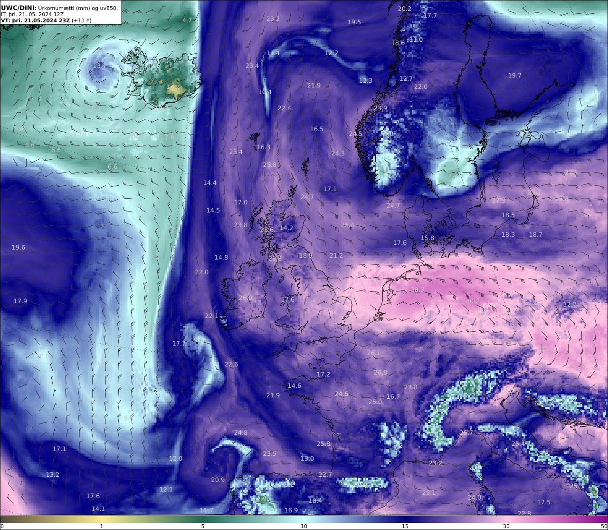Click the 19.7 value over Finland
The width and height of the screenshot is (608, 530).
(515, 75)
